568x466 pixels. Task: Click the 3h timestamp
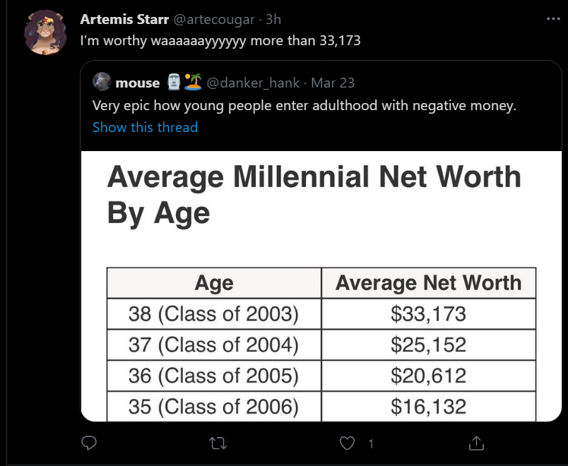click(x=273, y=19)
